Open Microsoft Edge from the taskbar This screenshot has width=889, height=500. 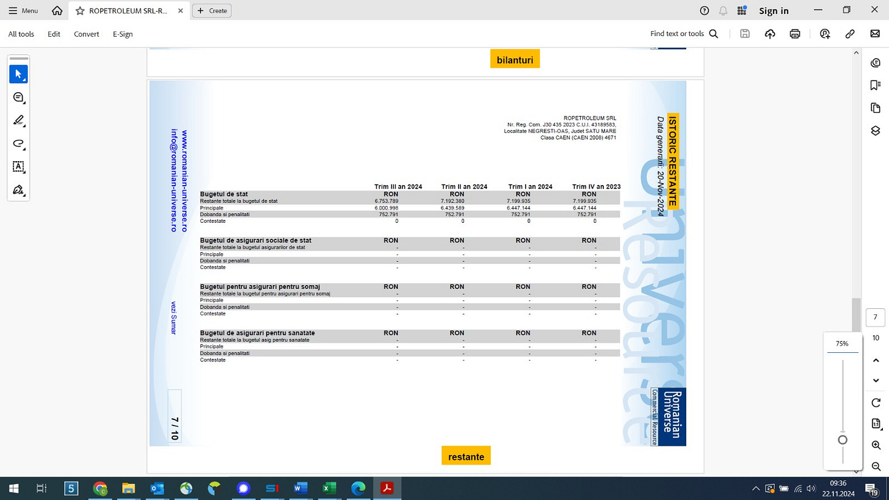(x=358, y=488)
